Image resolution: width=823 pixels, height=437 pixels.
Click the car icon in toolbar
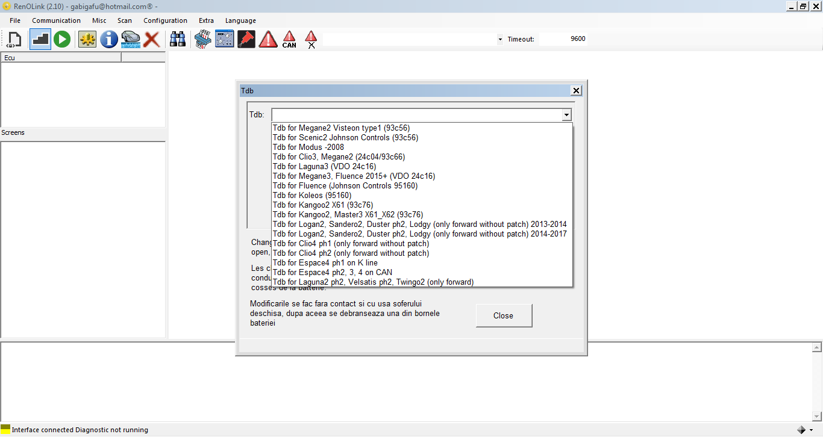click(x=131, y=40)
